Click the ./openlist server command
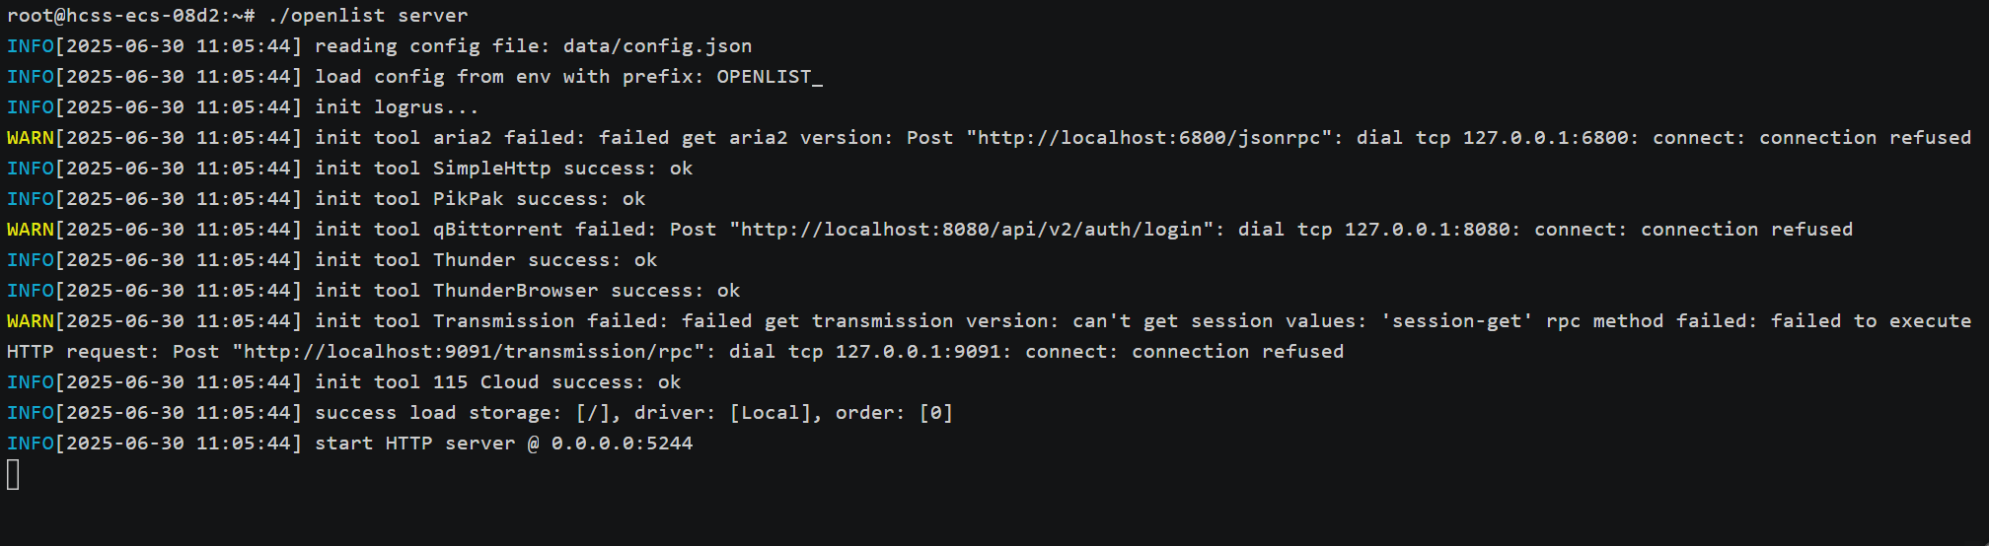The width and height of the screenshot is (1989, 546). pyautogui.click(x=368, y=16)
